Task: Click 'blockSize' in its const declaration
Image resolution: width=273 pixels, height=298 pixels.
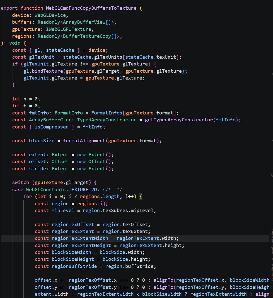Action: tap(42, 141)
